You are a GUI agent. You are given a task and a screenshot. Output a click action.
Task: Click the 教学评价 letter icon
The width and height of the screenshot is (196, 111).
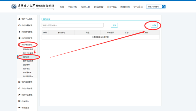(x=19, y=101)
